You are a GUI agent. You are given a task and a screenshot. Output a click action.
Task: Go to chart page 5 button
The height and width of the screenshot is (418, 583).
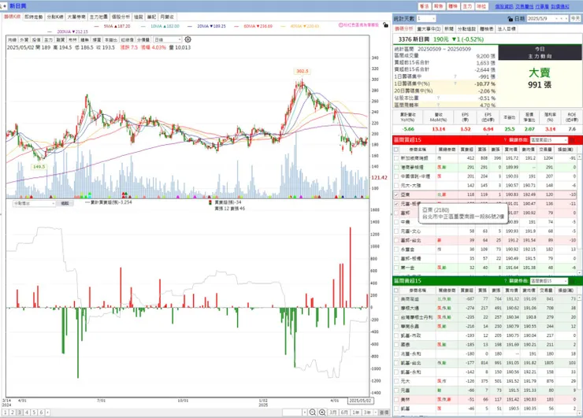[34, 412]
